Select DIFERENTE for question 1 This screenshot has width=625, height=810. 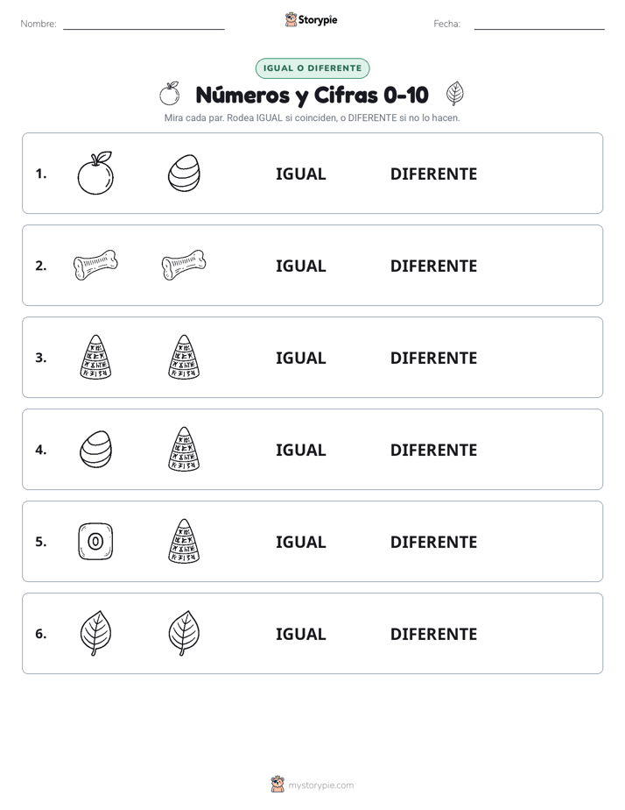click(x=433, y=174)
